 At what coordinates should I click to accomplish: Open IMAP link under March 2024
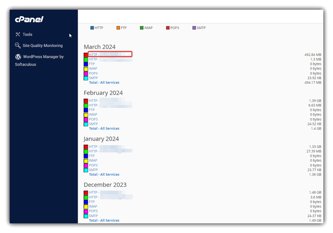(x=93, y=68)
